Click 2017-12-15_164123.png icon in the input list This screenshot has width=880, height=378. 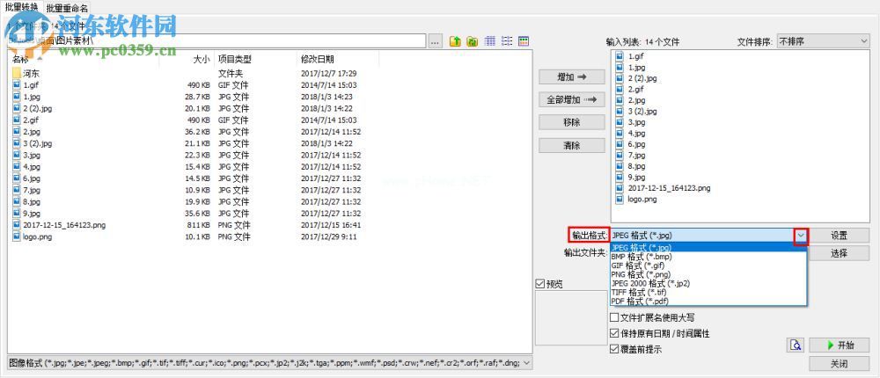pyautogui.click(x=620, y=188)
